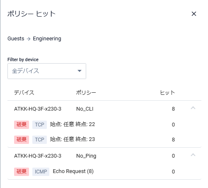Image resolution: width=208 pixels, height=188 pixels.
Task: Close the ポリシー ヒット panel
Action: click(x=194, y=14)
